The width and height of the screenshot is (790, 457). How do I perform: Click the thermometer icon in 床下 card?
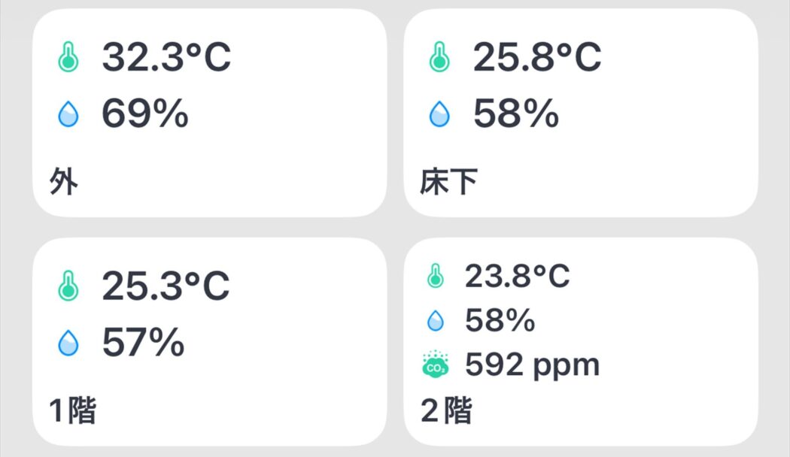pyautogui.click(x=439, y=57)
